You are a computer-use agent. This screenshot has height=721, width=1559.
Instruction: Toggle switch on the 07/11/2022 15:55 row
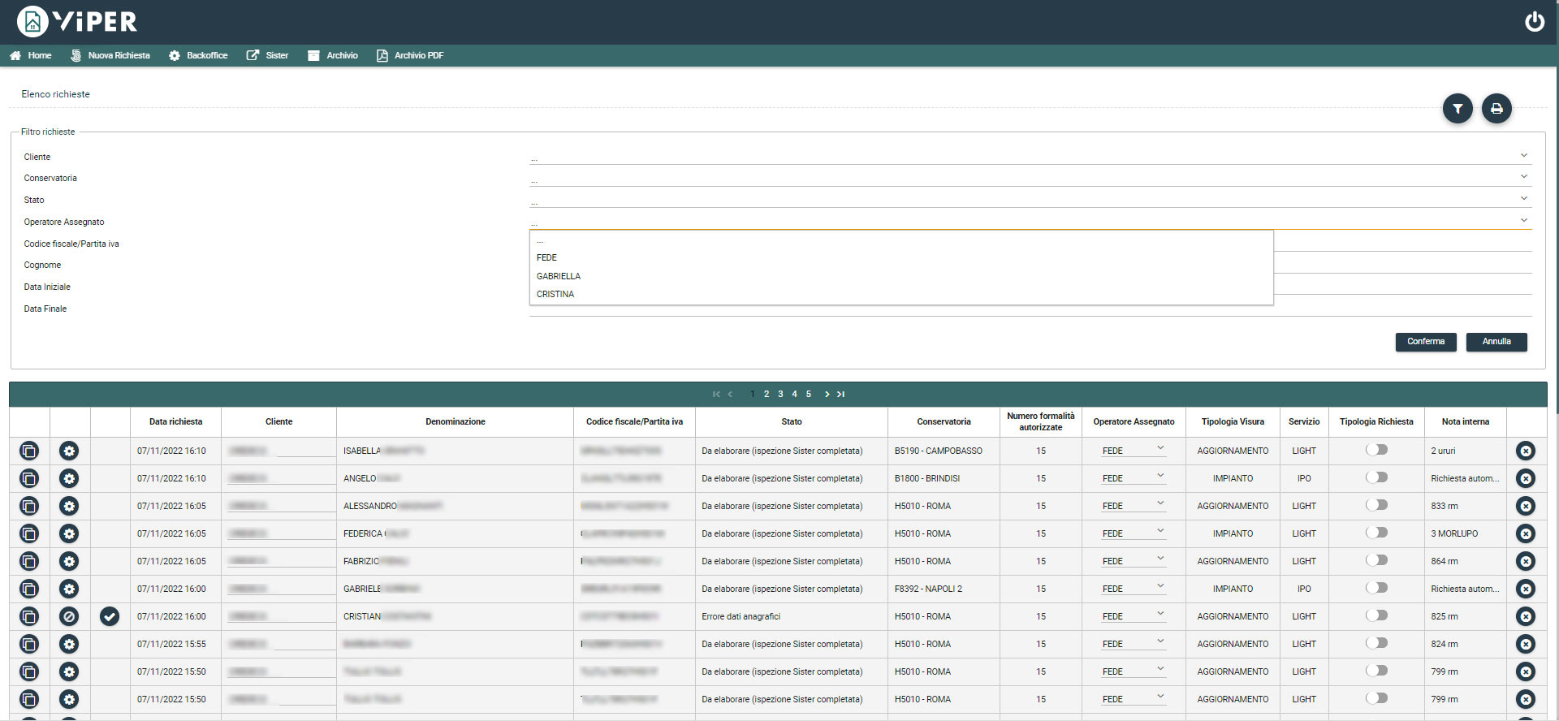coord(1376,643)
